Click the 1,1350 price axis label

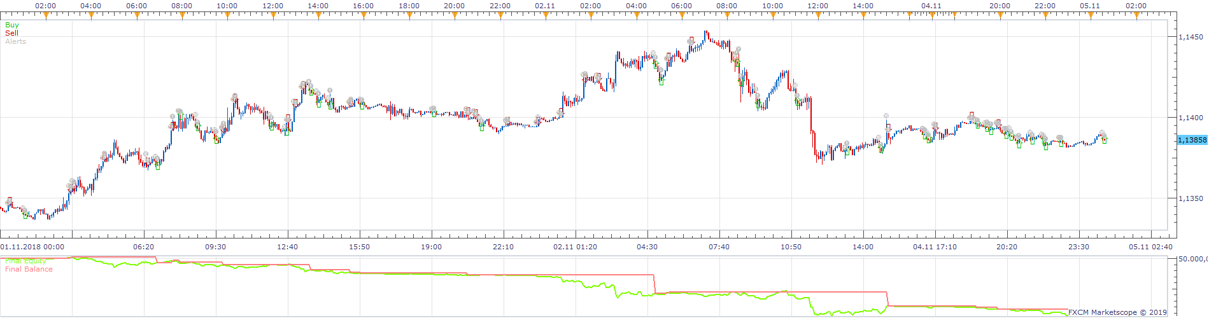click(1192, 198)
